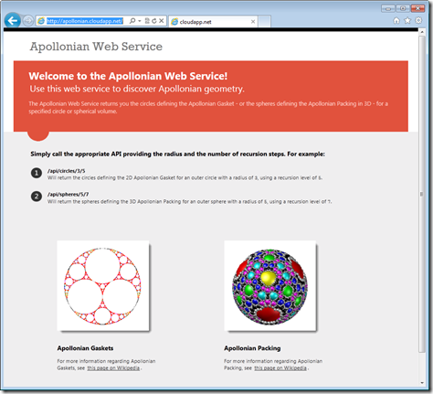Viewport: 433px width, 394px height.
Task: Click the scrollbar up arrow
Action: pyautogui.click(x=422, y=32)
